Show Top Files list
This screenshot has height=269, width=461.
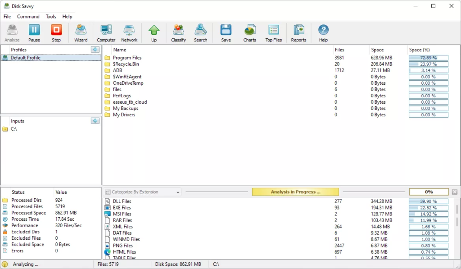[273, 33]
